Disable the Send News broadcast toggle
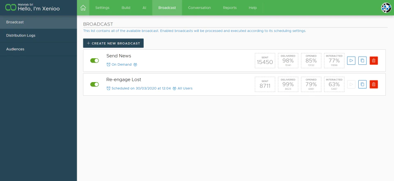 [94, 61]
